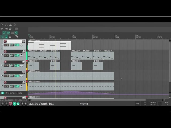Image resolution: width=171 pixels, height=128 pixels.
Task: Click the transport Pause button
Action: tap(26, 104)
